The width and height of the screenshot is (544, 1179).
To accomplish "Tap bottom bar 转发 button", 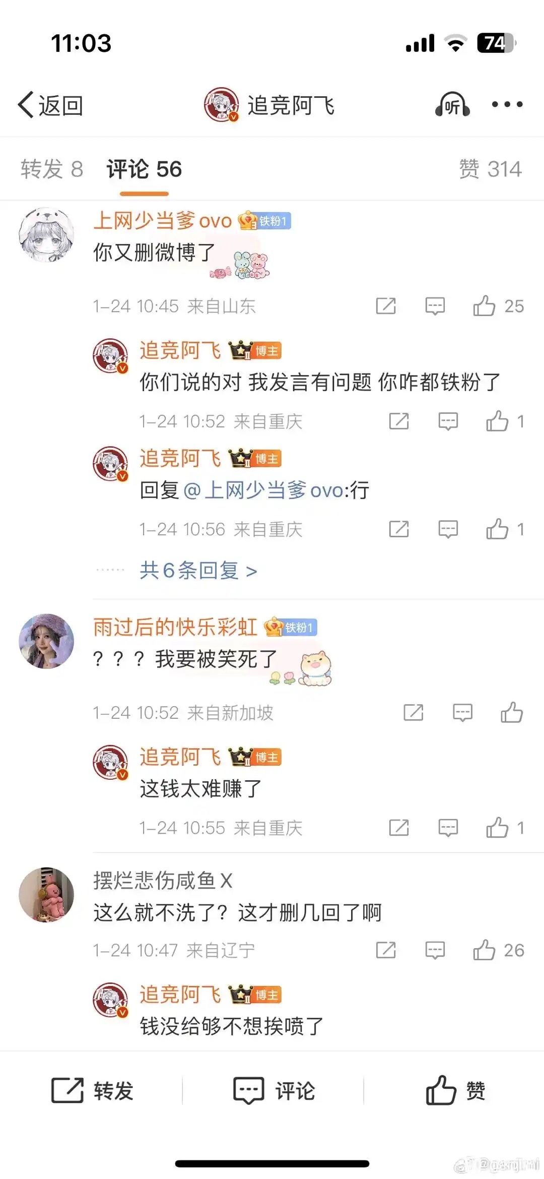I will coord(92,1090).
